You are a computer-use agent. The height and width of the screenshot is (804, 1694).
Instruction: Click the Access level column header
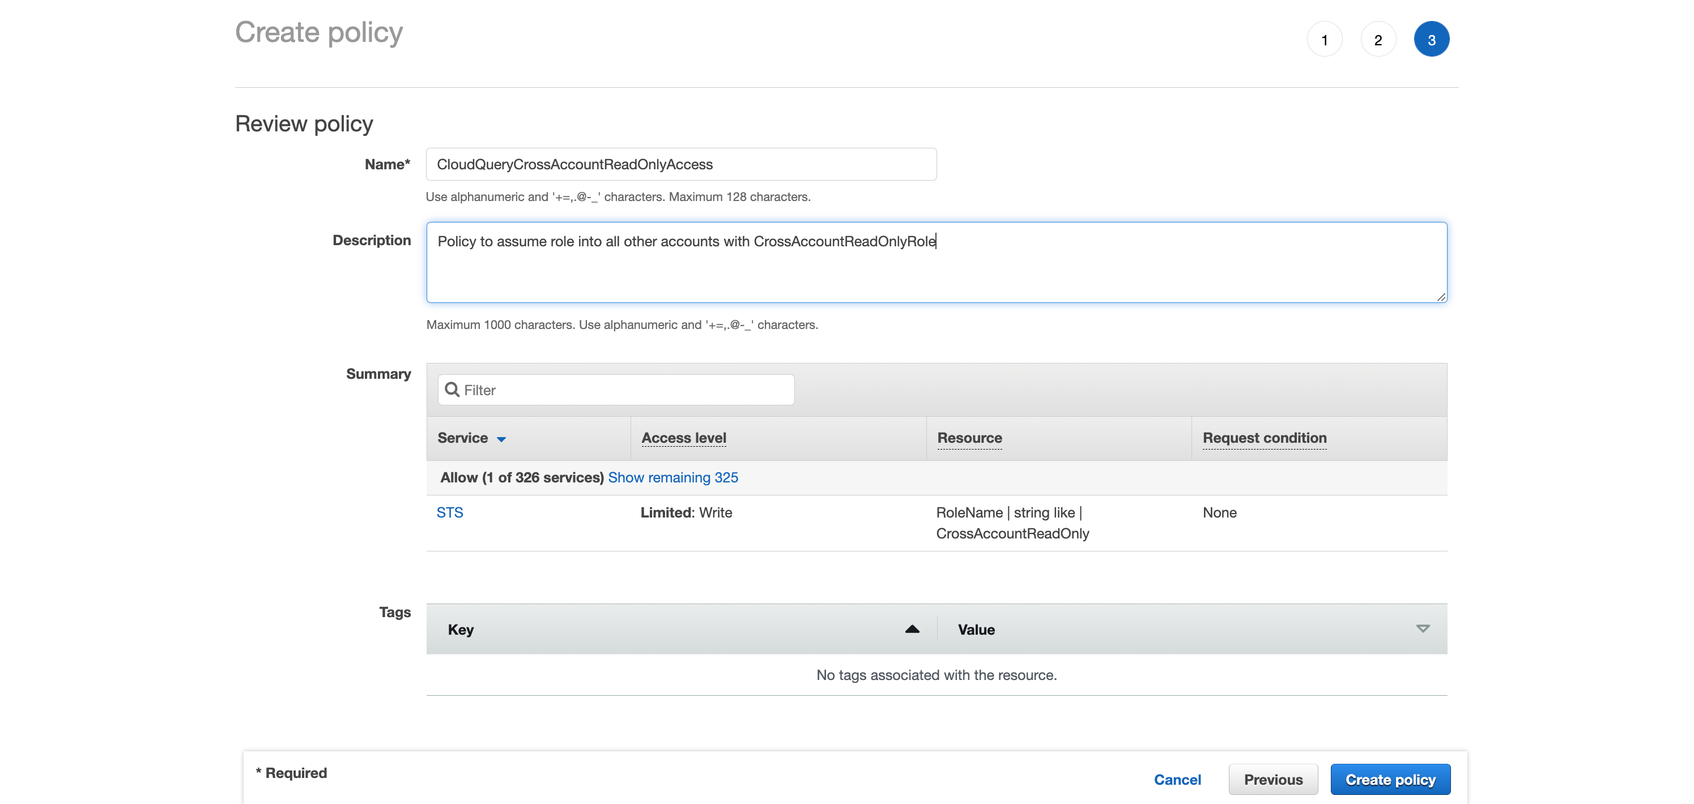[683, 438]
